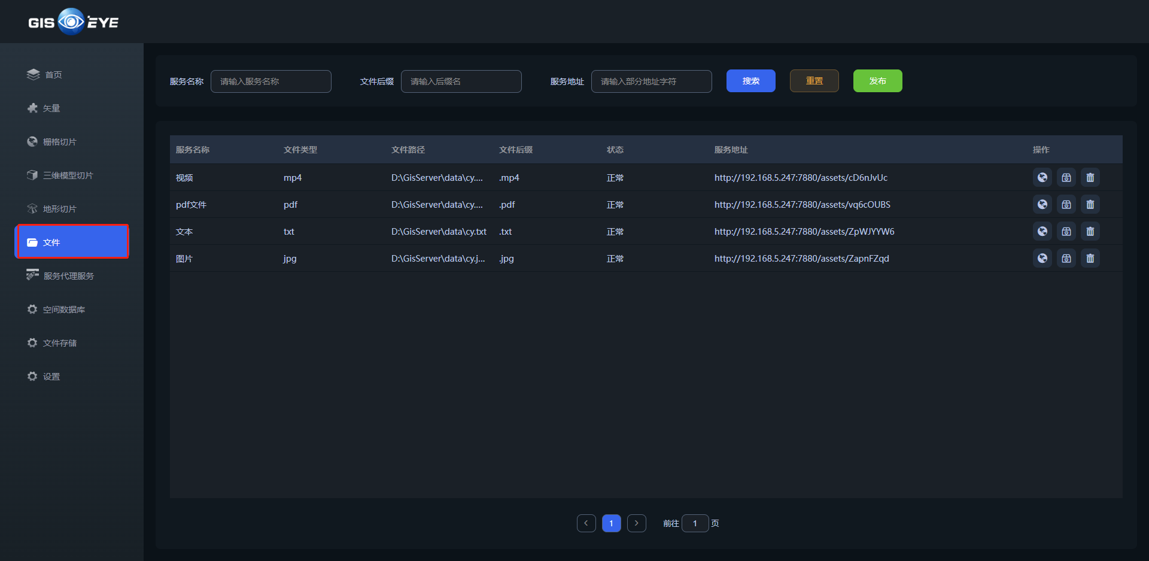The height and width of the screenshot is (561, 1149).
Task: Click the pdf文件 service name cell
Action: point(191,205)
